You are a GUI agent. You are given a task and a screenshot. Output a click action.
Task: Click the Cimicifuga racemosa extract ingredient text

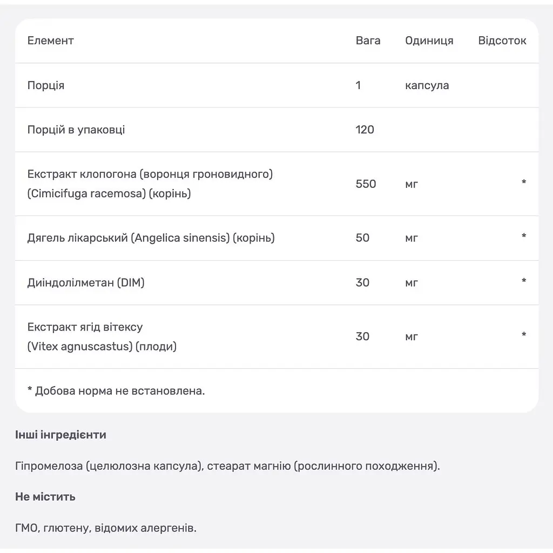150,184
